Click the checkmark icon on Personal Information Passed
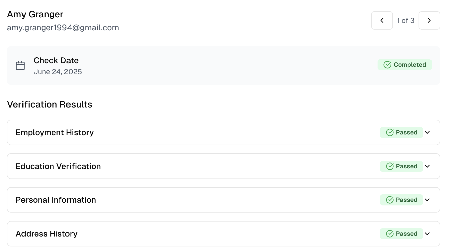Image resolution: width=454 pixels, height=252 pixels. 390,200
